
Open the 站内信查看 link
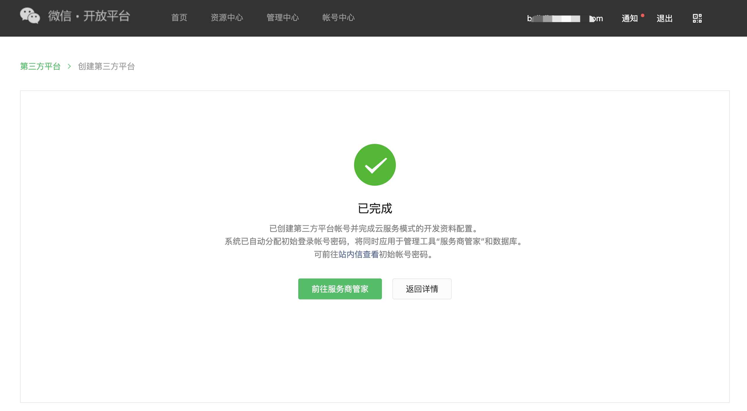tap(358, 254)
